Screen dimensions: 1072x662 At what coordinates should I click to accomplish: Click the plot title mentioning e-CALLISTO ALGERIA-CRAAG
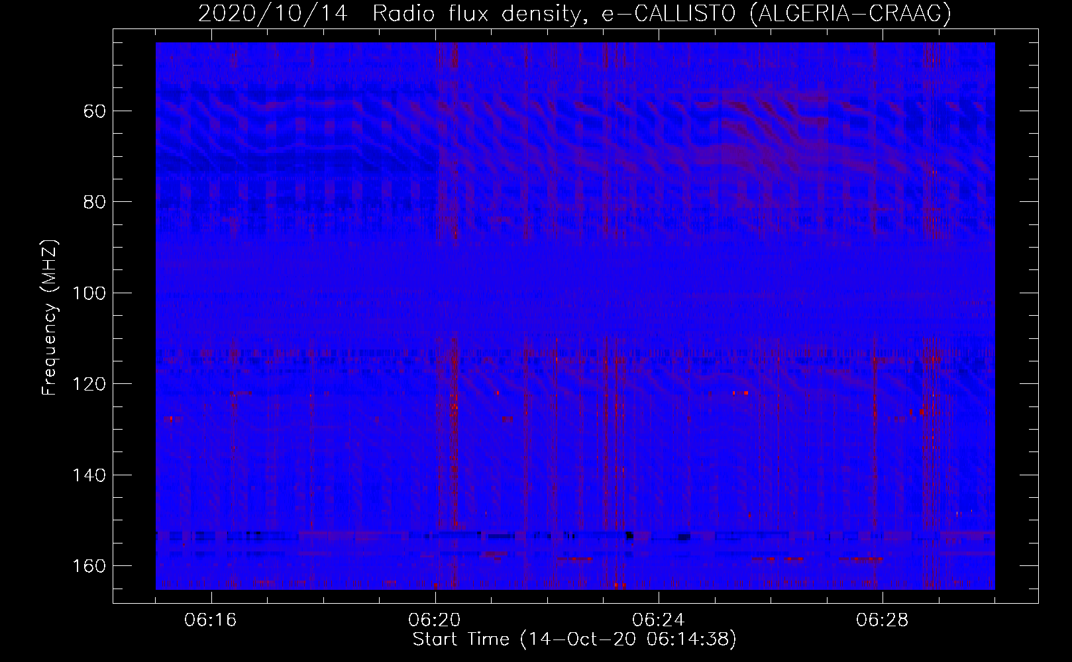[x=574, y=13]
